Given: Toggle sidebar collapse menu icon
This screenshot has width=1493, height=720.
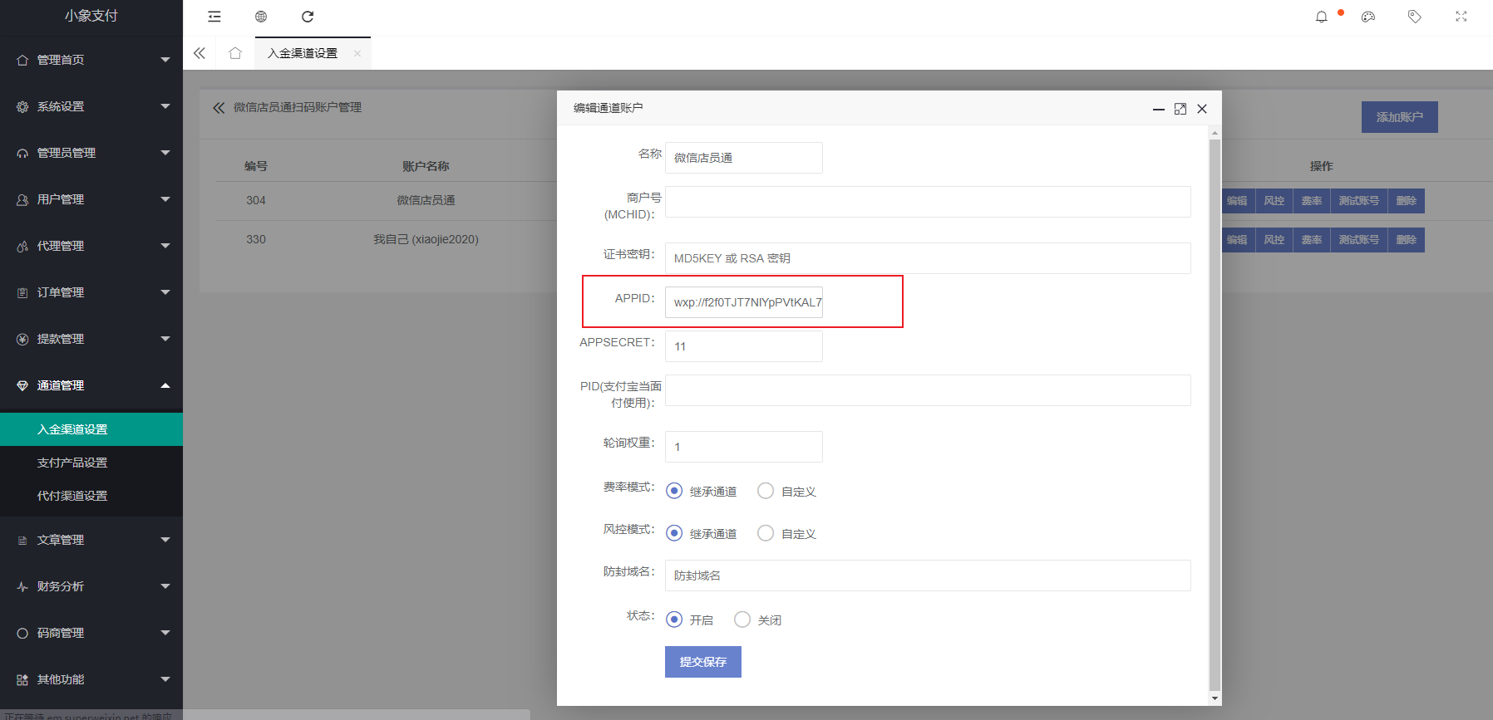Looking at the screenshot, I should click(x=214, y=17).
